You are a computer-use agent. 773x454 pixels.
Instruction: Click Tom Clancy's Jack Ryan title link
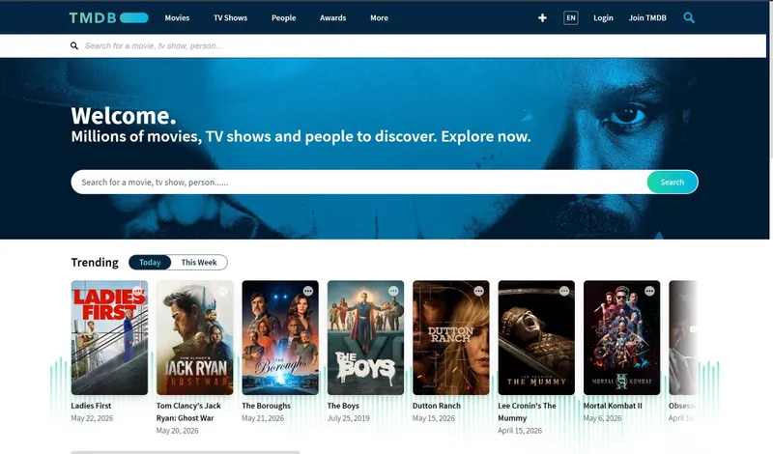(x=188, y=411)
